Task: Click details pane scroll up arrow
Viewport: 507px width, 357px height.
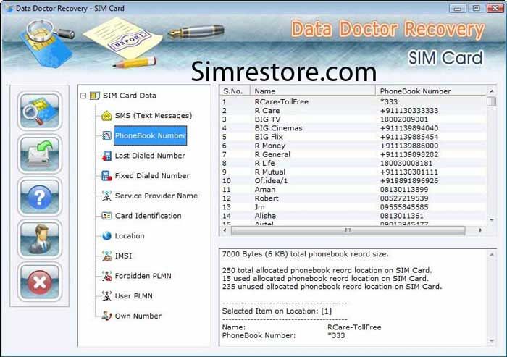Action: click(x=492, y=255)
